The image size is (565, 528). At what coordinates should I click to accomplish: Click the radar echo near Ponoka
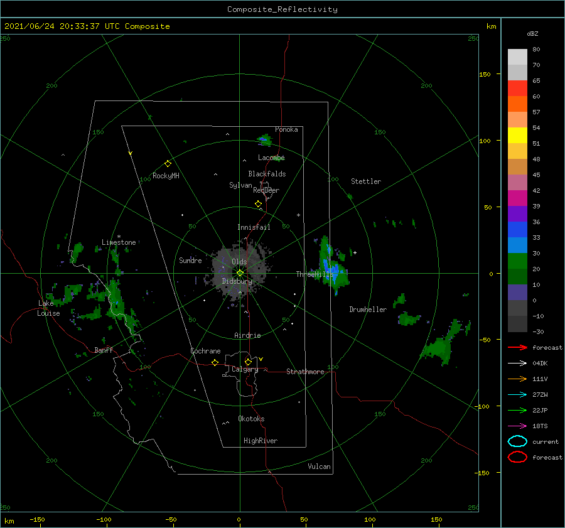[x=264, y=140]
